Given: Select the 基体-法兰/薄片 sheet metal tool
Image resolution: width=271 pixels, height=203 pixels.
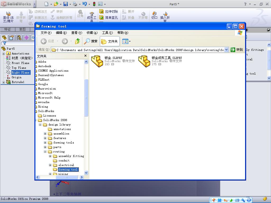Looking at the screenshot, I should point(8,17).
